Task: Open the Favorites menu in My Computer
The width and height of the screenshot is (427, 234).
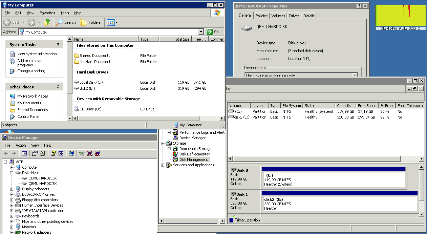Action: [47, 13]
